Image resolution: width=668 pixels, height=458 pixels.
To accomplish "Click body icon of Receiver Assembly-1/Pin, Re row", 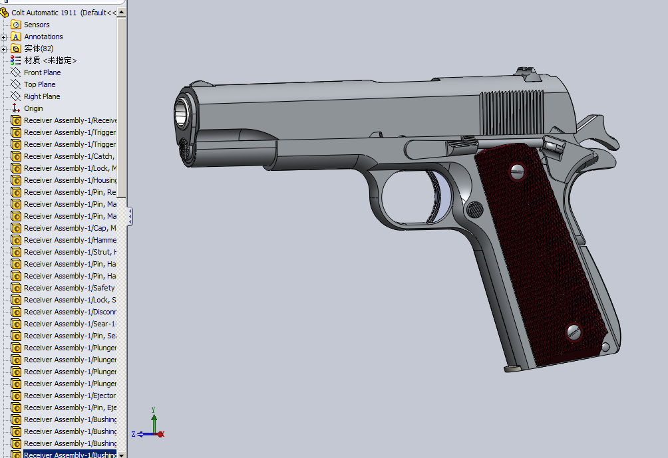I will click(16, 192).
